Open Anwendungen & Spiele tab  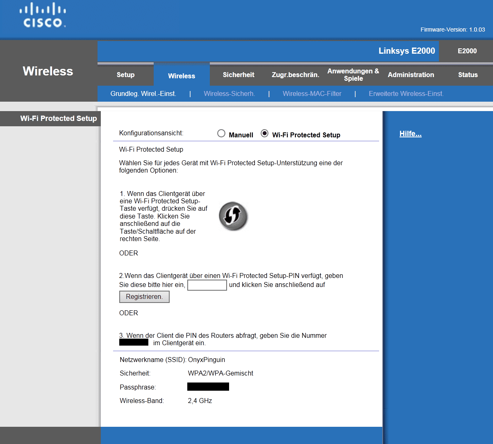click(353, 75)
